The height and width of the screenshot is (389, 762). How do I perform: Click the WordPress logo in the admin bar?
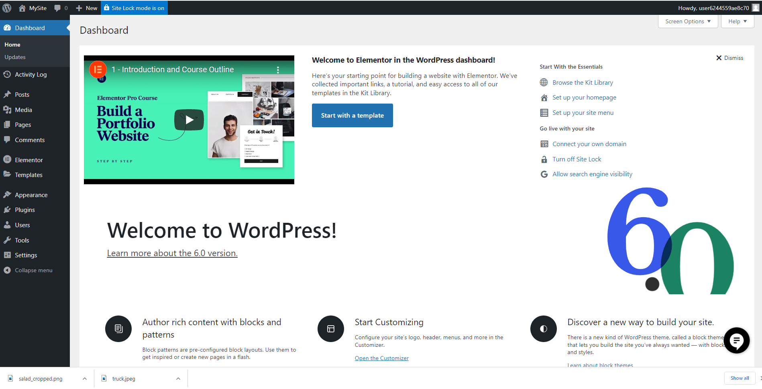point(6,8)
